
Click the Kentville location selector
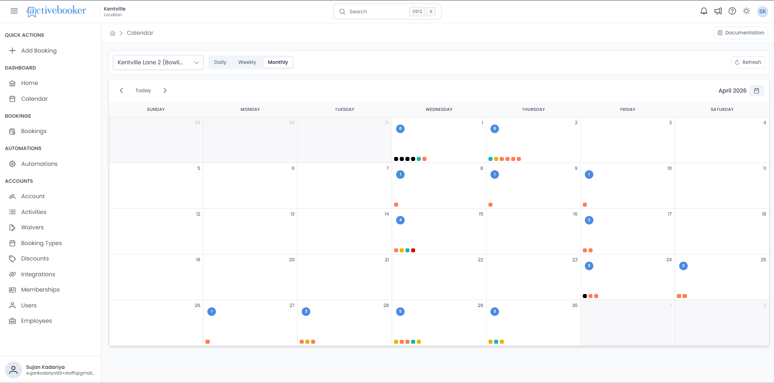point(115,11)
